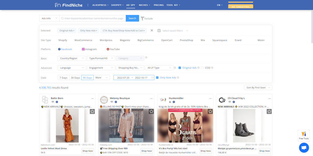Favorite the Hunkemöller ad with star
The image size is (313, 156).
pyautogui.click(x=210, y=112)
